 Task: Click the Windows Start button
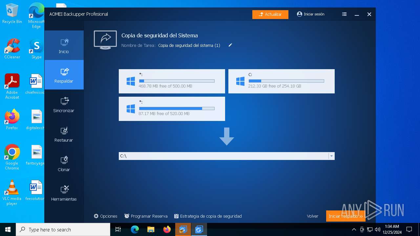point(8,229)
